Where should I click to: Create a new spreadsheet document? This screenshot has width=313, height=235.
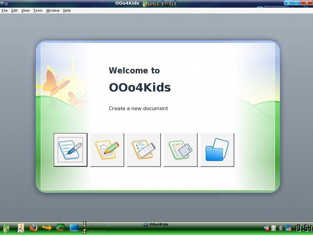point(181,150)
